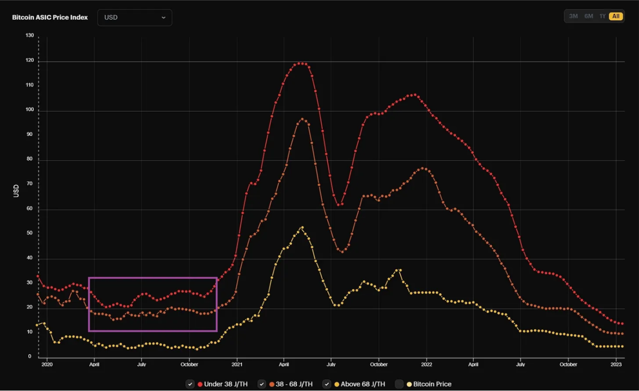
Task: Enable the Bitcoin Price series checkbox
Action: pyautogui.click(x=399, y=384)
